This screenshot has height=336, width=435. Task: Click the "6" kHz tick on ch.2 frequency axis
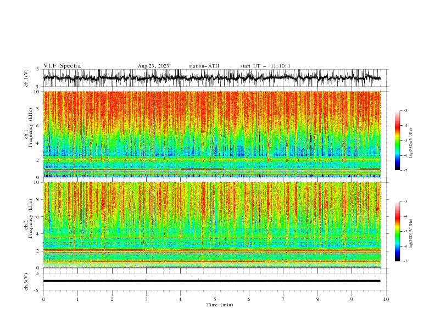pyautogui.click(x=38, y=217)
